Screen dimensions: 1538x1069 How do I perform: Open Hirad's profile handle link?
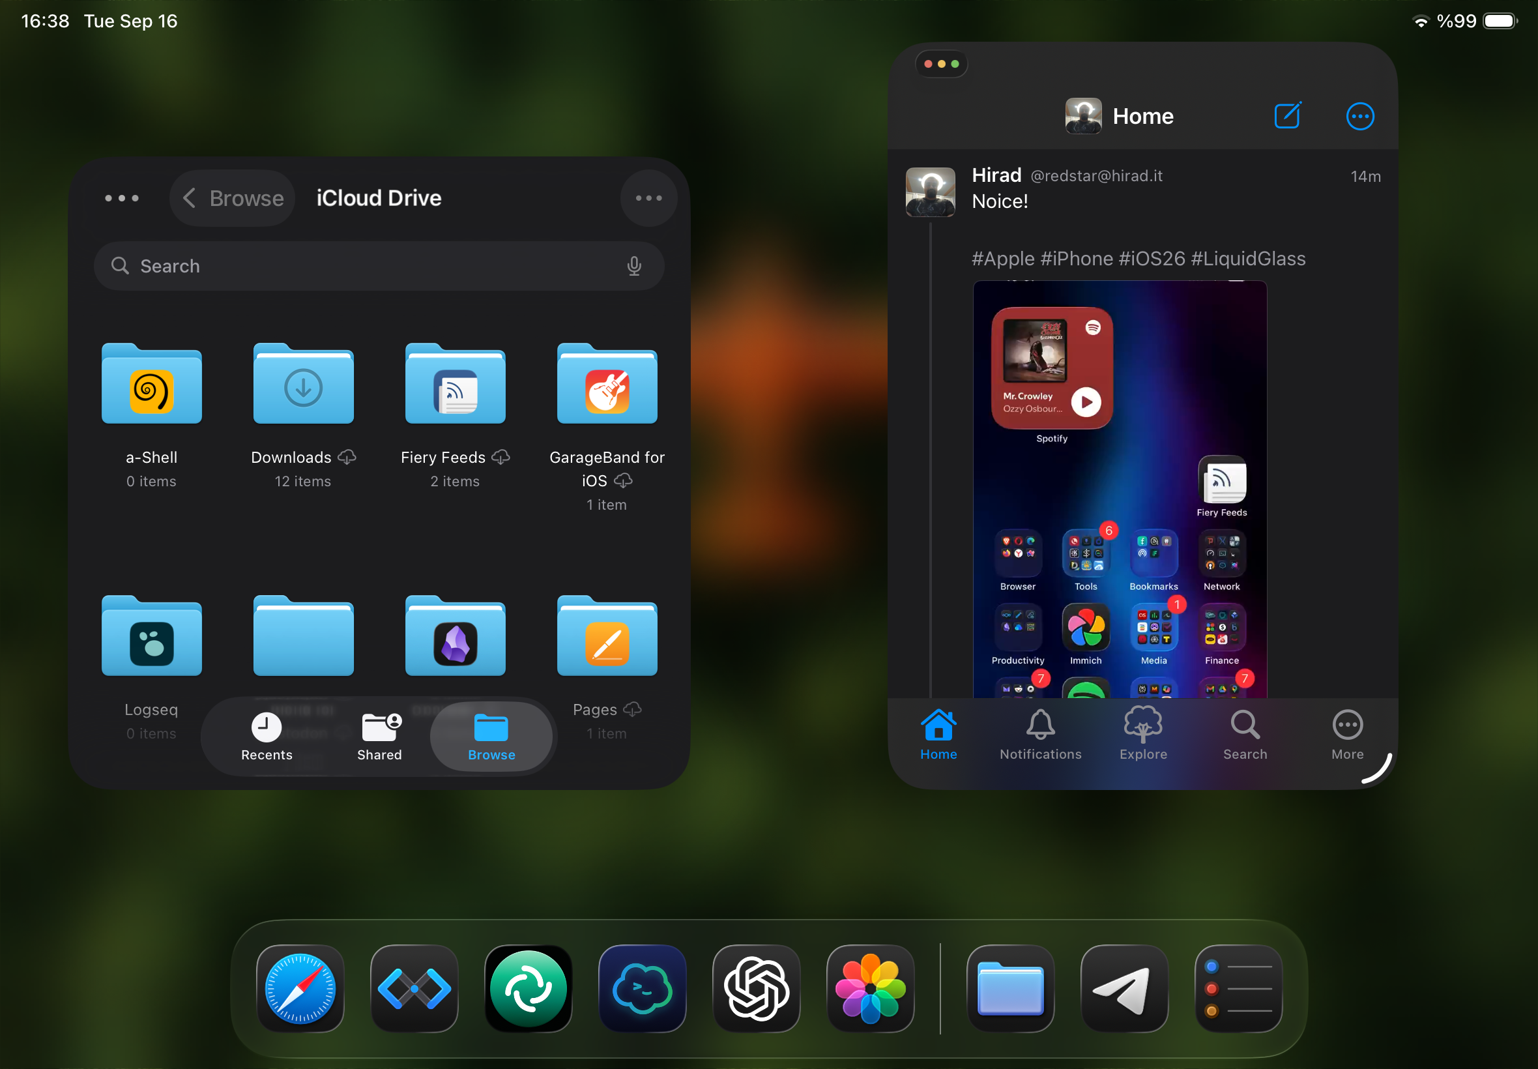[1095, 175]
